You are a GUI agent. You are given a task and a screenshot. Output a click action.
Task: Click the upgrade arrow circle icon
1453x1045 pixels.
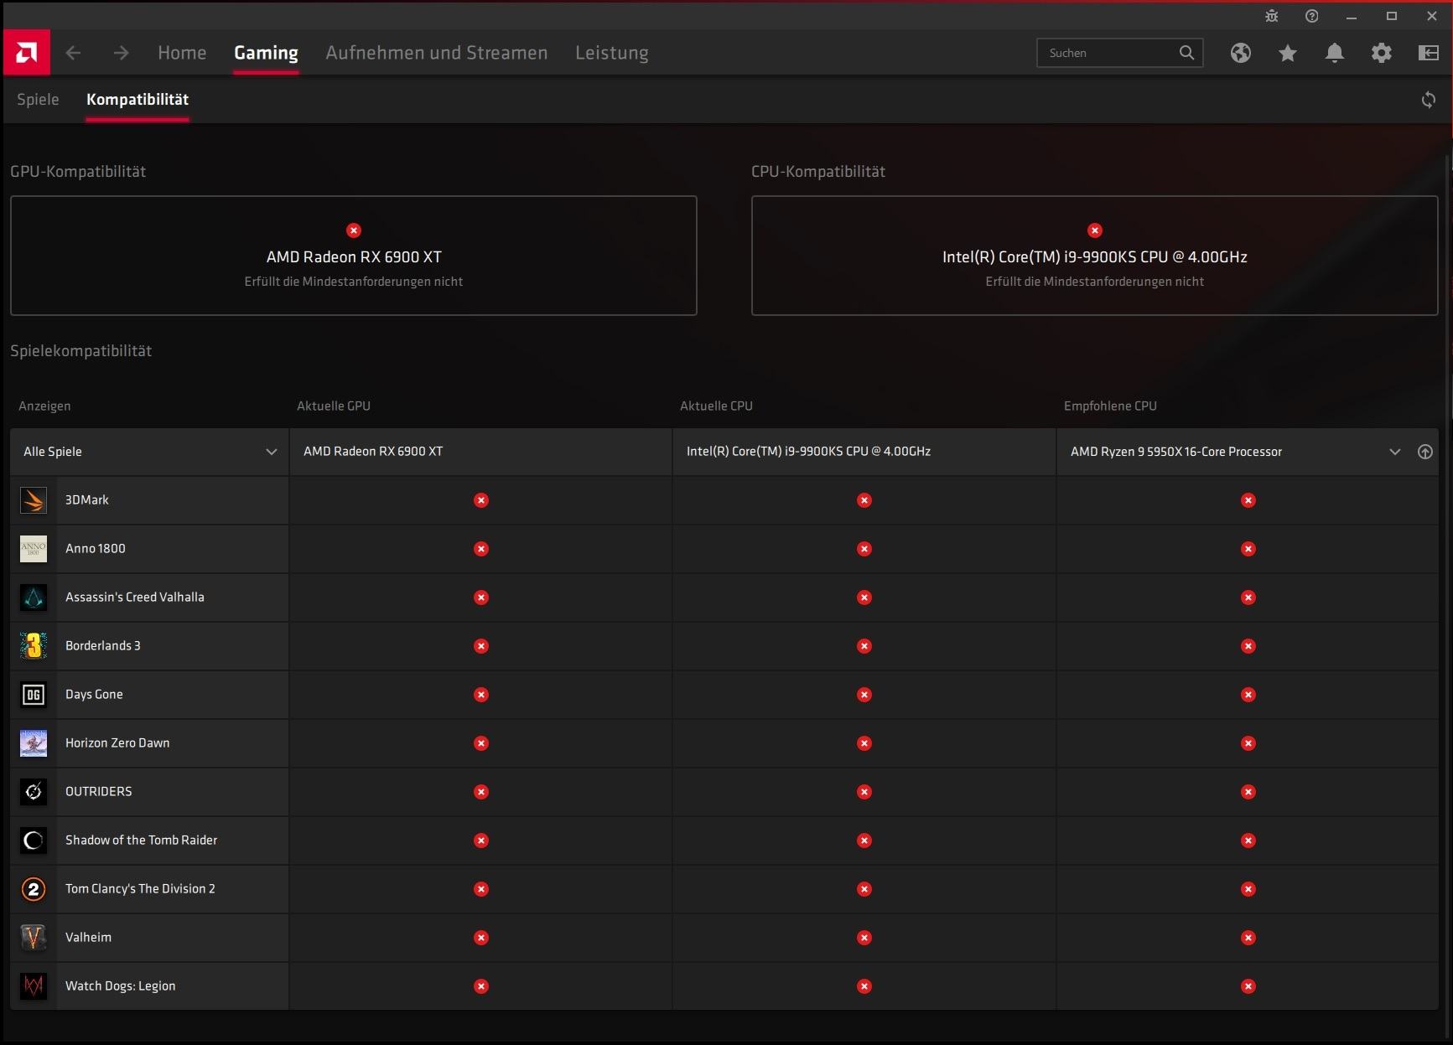(1424, 452)
